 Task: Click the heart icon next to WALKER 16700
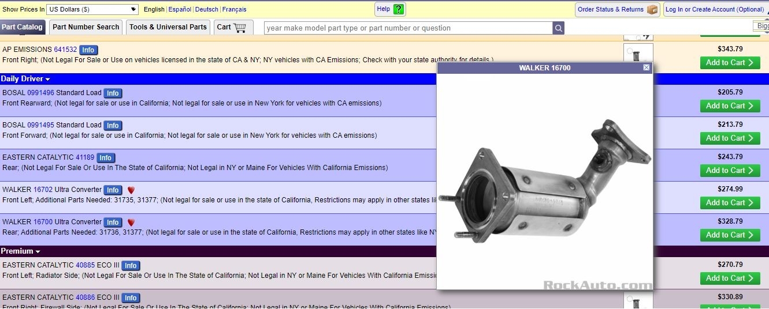(131, 223)
